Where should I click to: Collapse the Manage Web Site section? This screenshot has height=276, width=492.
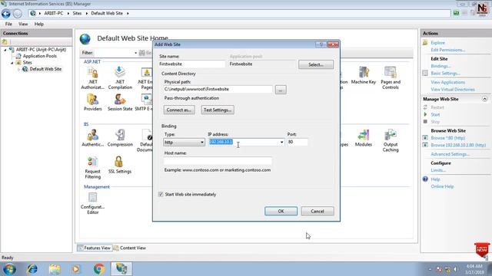tap(484, 99)
